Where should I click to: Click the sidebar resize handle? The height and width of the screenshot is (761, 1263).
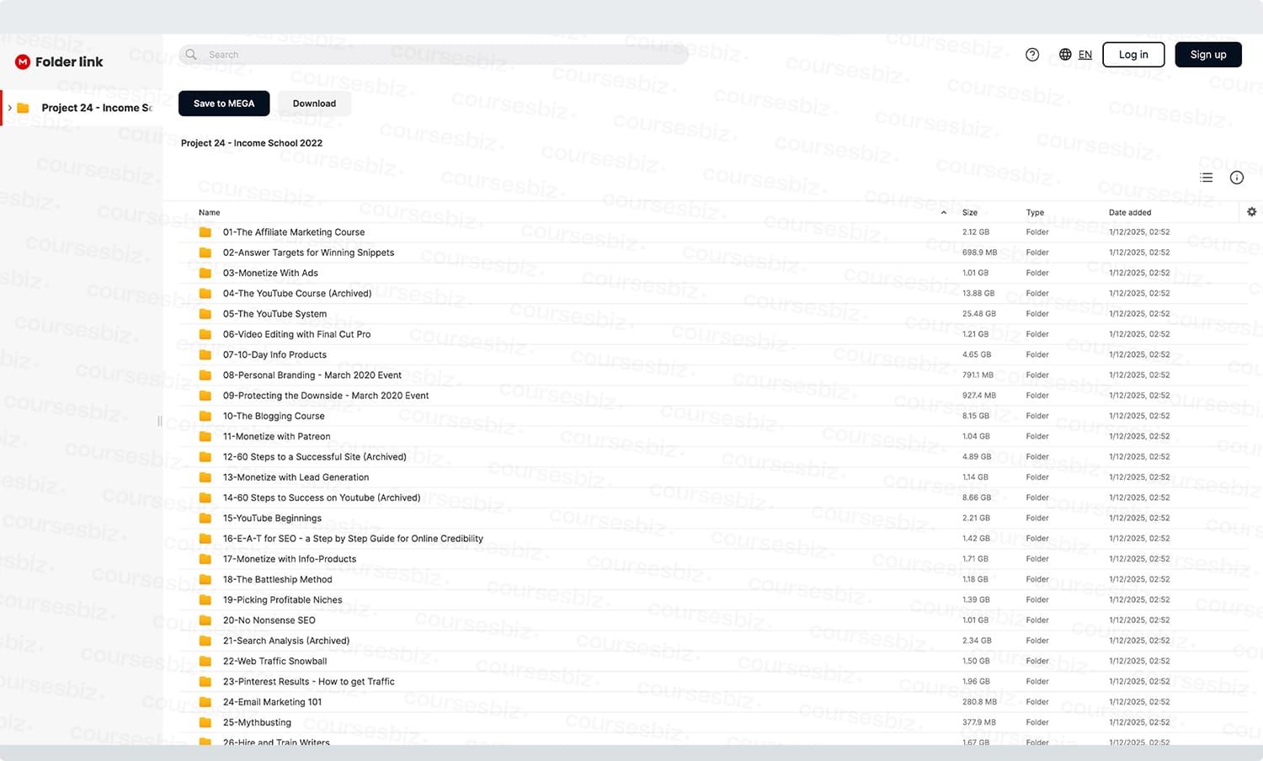coord(160,421)
